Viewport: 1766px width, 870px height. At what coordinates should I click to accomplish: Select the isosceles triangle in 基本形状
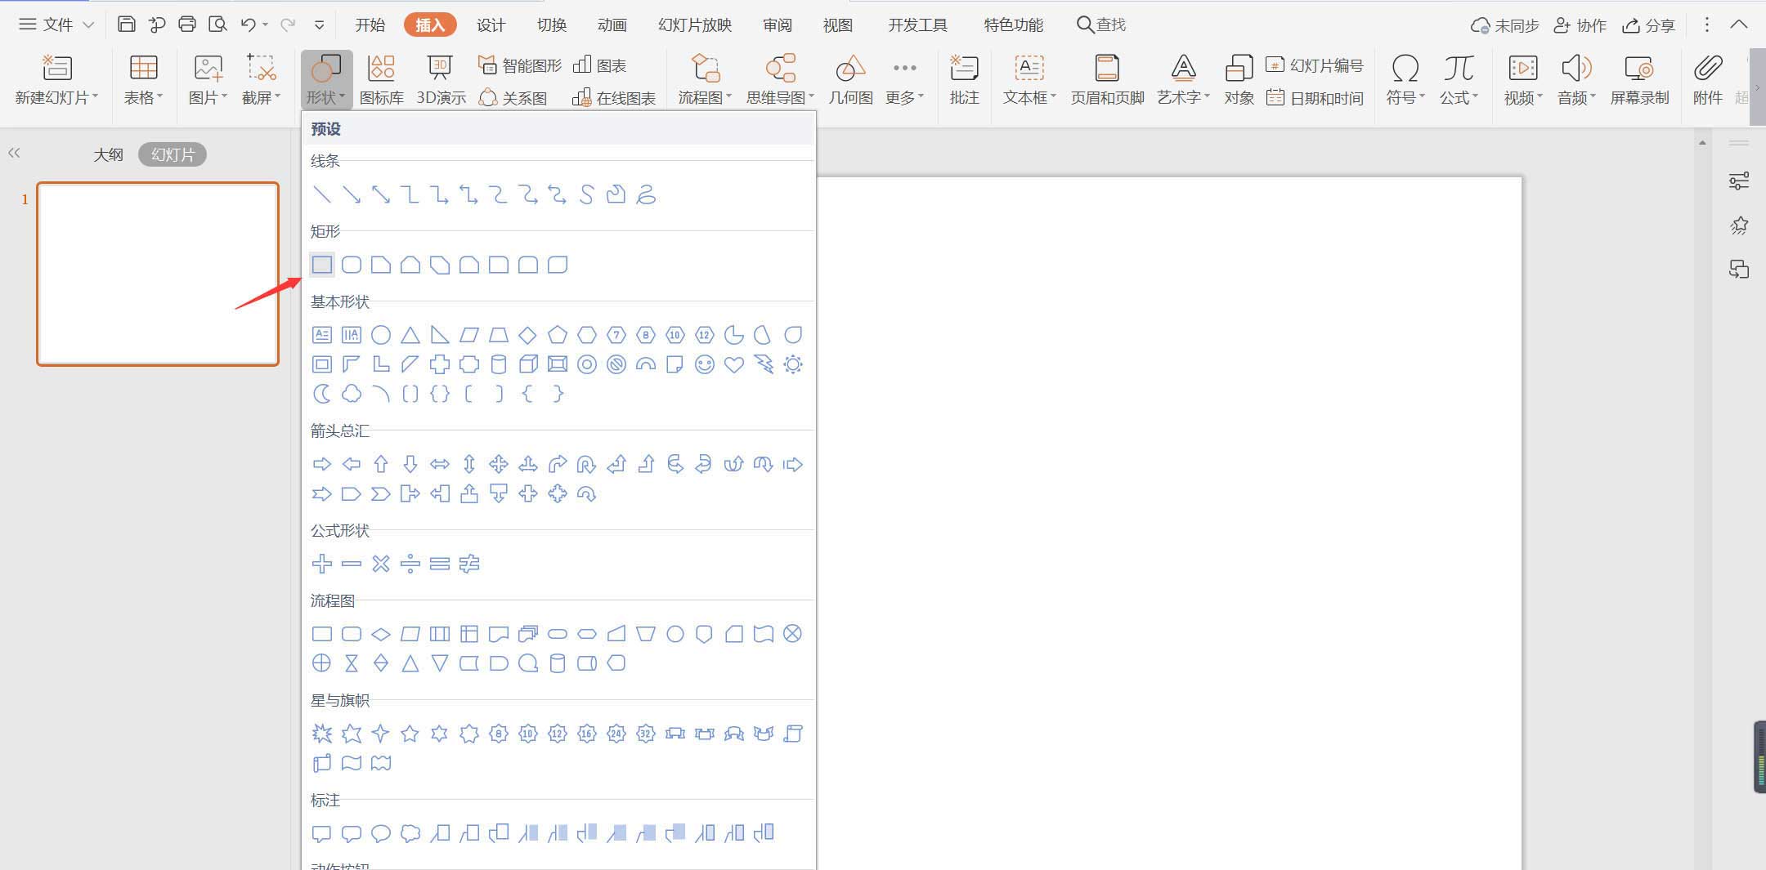coord(410,335)
